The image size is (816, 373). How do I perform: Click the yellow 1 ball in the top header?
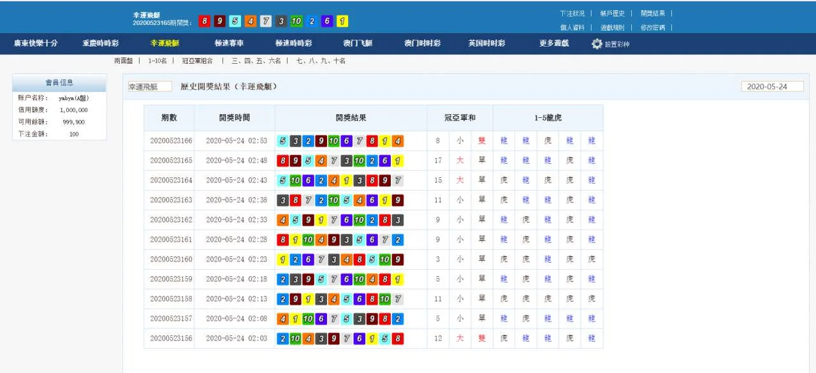point(342,22)
